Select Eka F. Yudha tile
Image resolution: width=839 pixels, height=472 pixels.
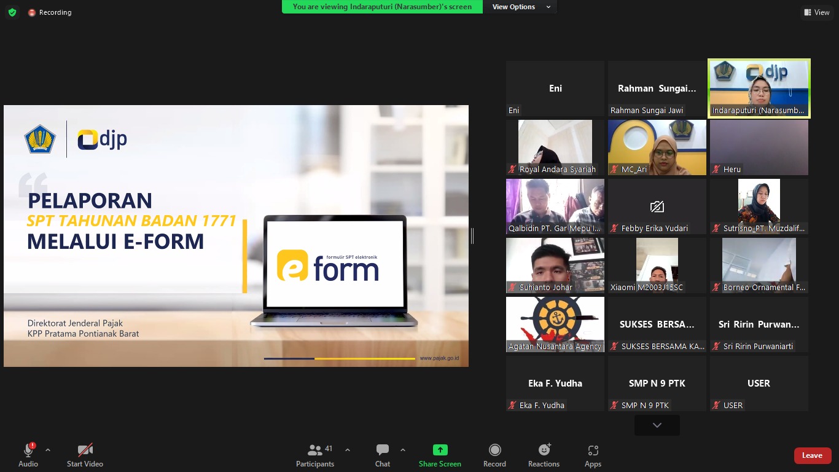tap(555, 383)
